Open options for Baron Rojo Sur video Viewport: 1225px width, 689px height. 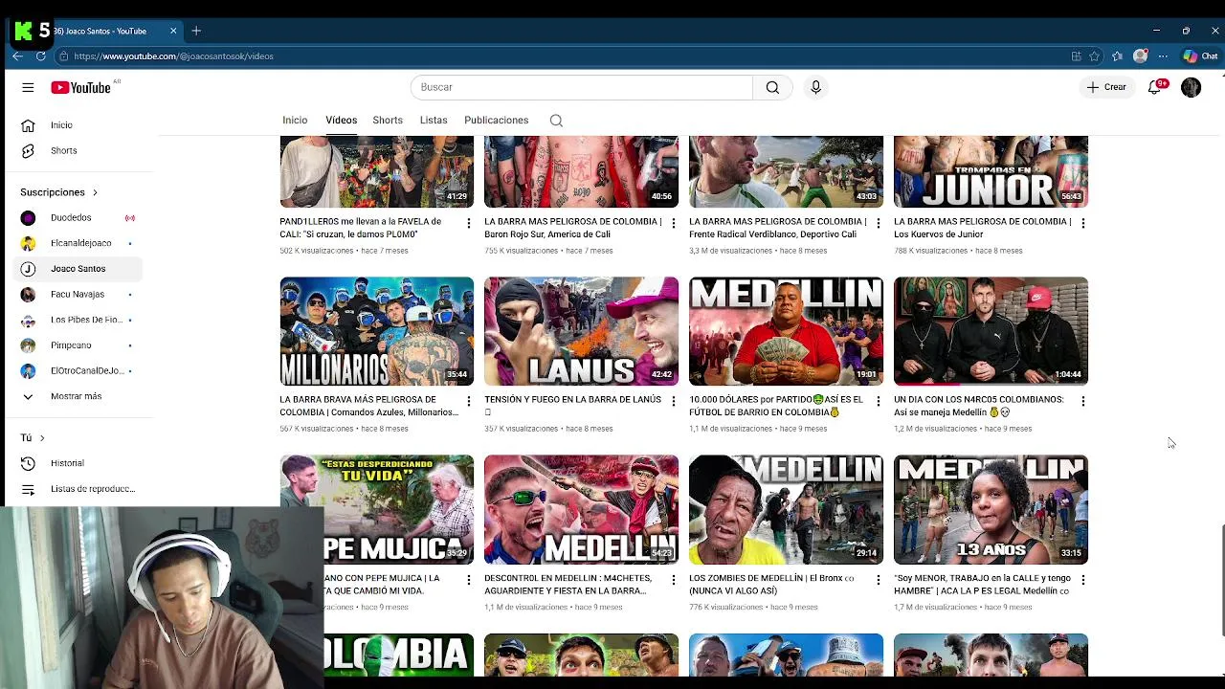click(x=673, y=223)
